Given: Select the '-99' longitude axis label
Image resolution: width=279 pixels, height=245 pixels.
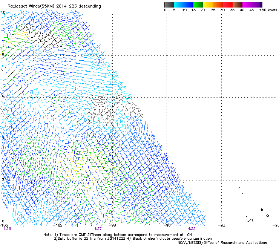Looking at the screenshot, I should [x=112, y=225].
